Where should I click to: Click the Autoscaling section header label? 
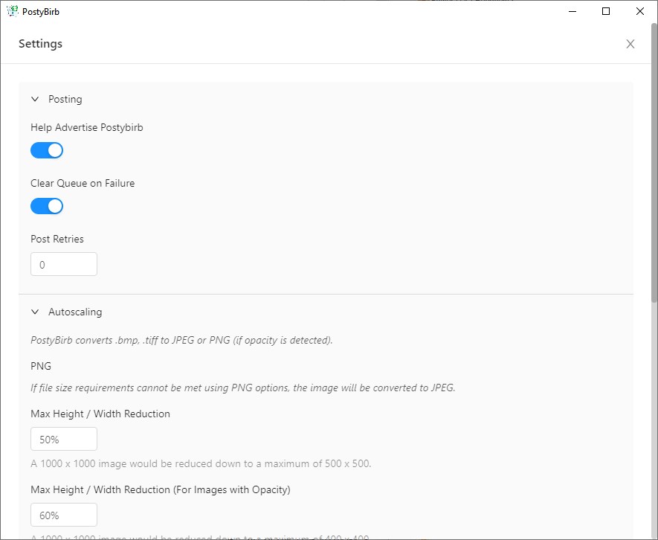pos(75,312)
